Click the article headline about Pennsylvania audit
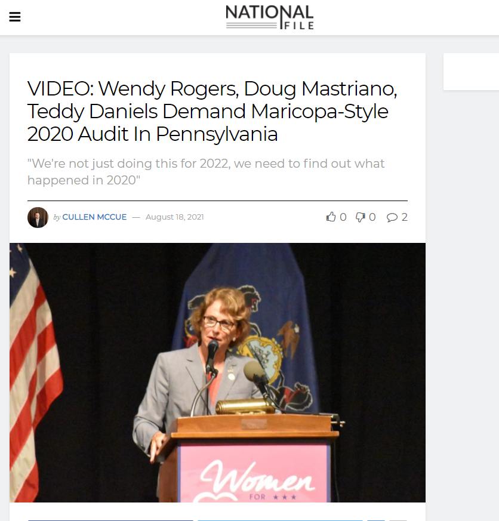This screenshot has width=499, height=521. point(212,111)
